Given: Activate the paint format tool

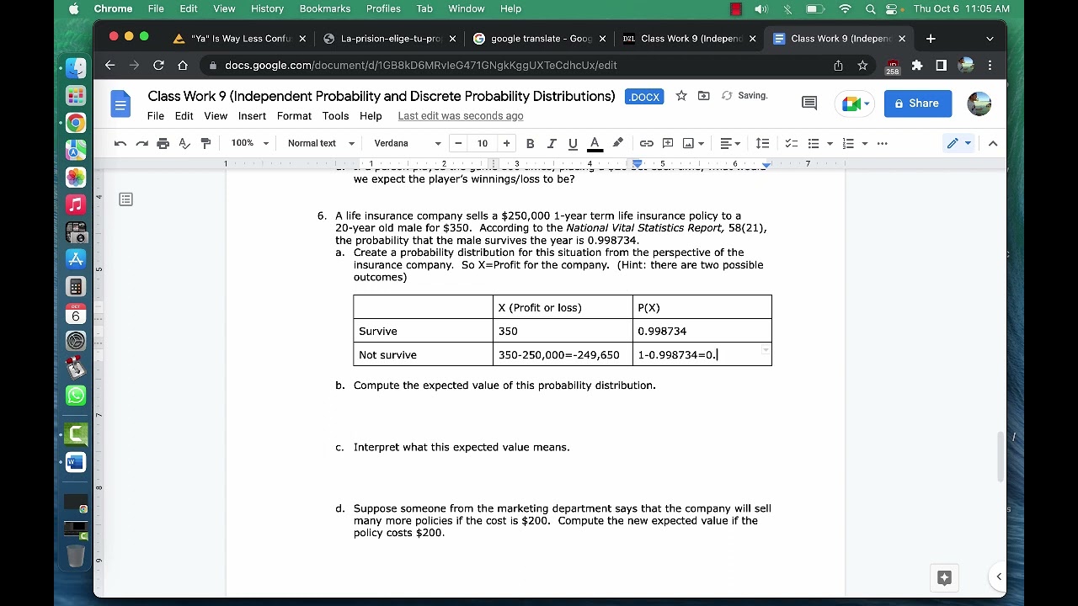Looking at the screenshot, I should click(x=205, y=143).
